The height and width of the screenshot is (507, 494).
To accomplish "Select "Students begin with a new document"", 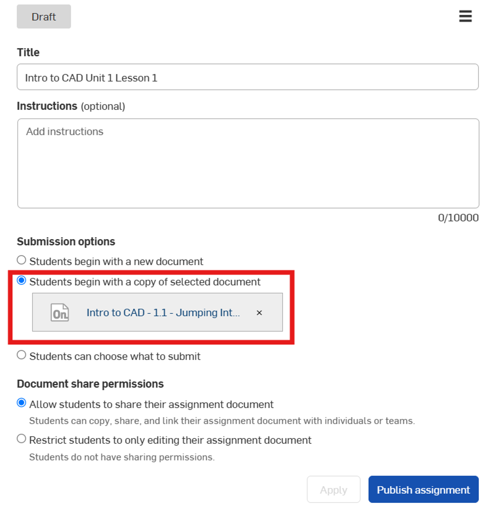I will (21, 260).
